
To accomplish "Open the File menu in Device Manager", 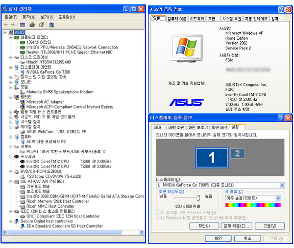I will click(x=11, y=17).
